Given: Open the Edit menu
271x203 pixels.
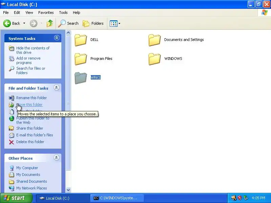Looking at the screenshot, I should point(17,13).
